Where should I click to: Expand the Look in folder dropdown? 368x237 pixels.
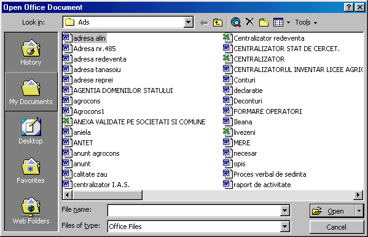pos(188,22)
